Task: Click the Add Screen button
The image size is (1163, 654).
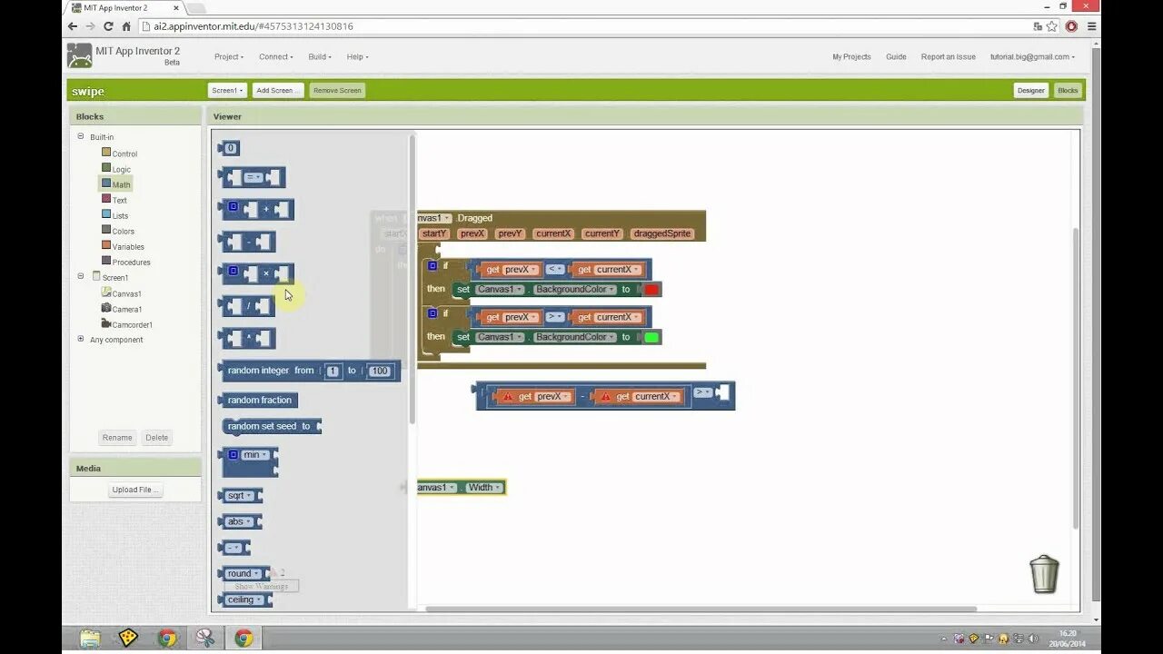Action: (x=277, y=90)
